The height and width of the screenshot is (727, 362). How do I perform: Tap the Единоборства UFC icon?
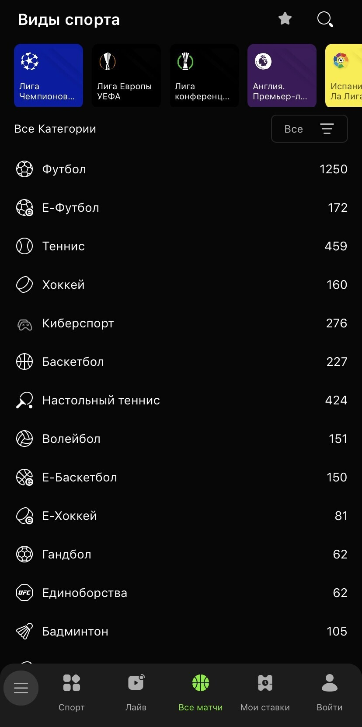[x=24, y=593]
